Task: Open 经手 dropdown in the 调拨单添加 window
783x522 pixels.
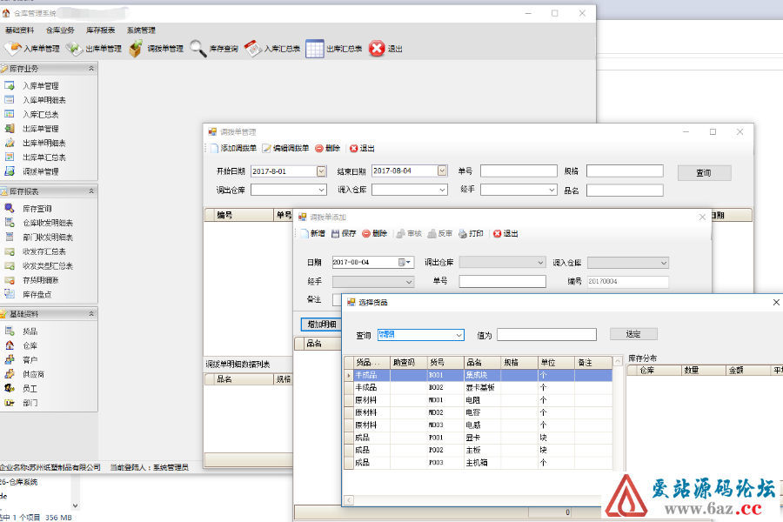Action: click(409, 282)
